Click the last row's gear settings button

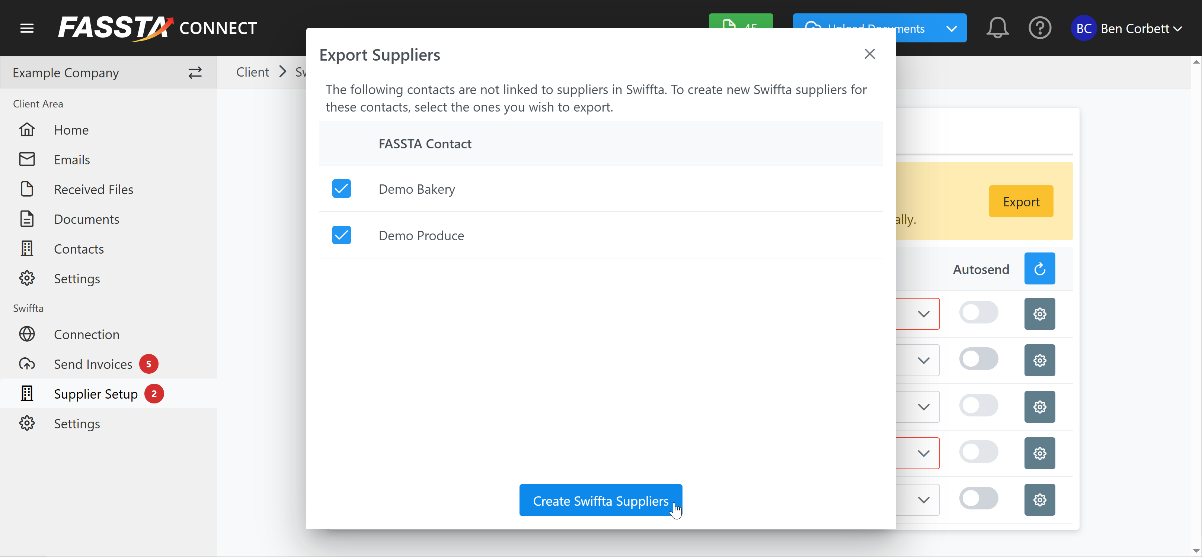1039,500
